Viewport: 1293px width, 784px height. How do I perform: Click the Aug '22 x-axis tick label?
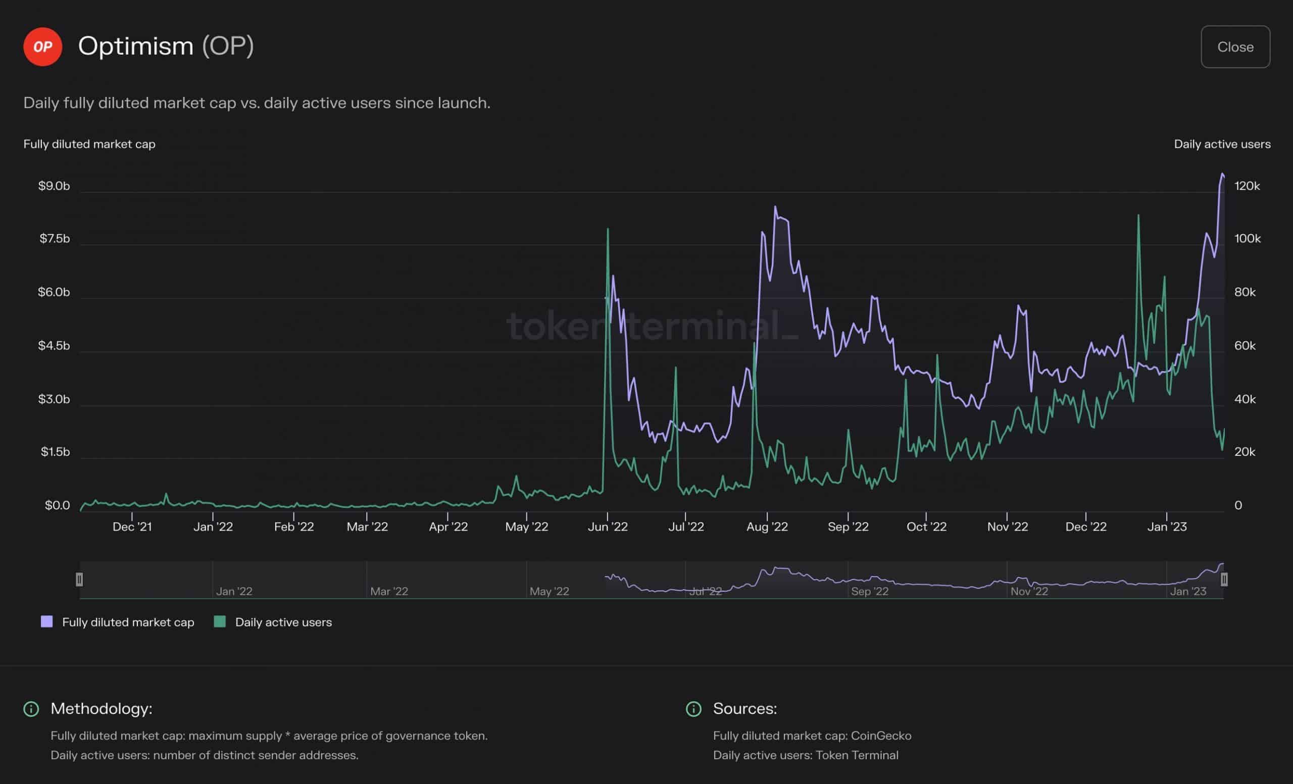click(767, 527)
